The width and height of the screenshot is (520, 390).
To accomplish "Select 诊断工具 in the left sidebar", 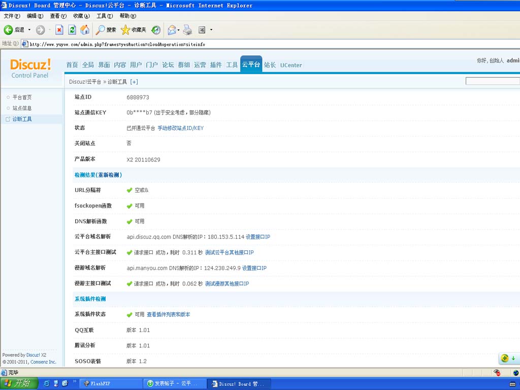I will click(22, 119).
